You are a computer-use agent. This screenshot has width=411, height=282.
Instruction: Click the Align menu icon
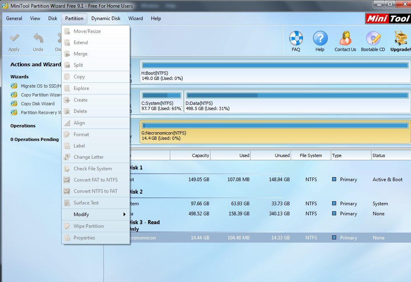coord(67,123)
